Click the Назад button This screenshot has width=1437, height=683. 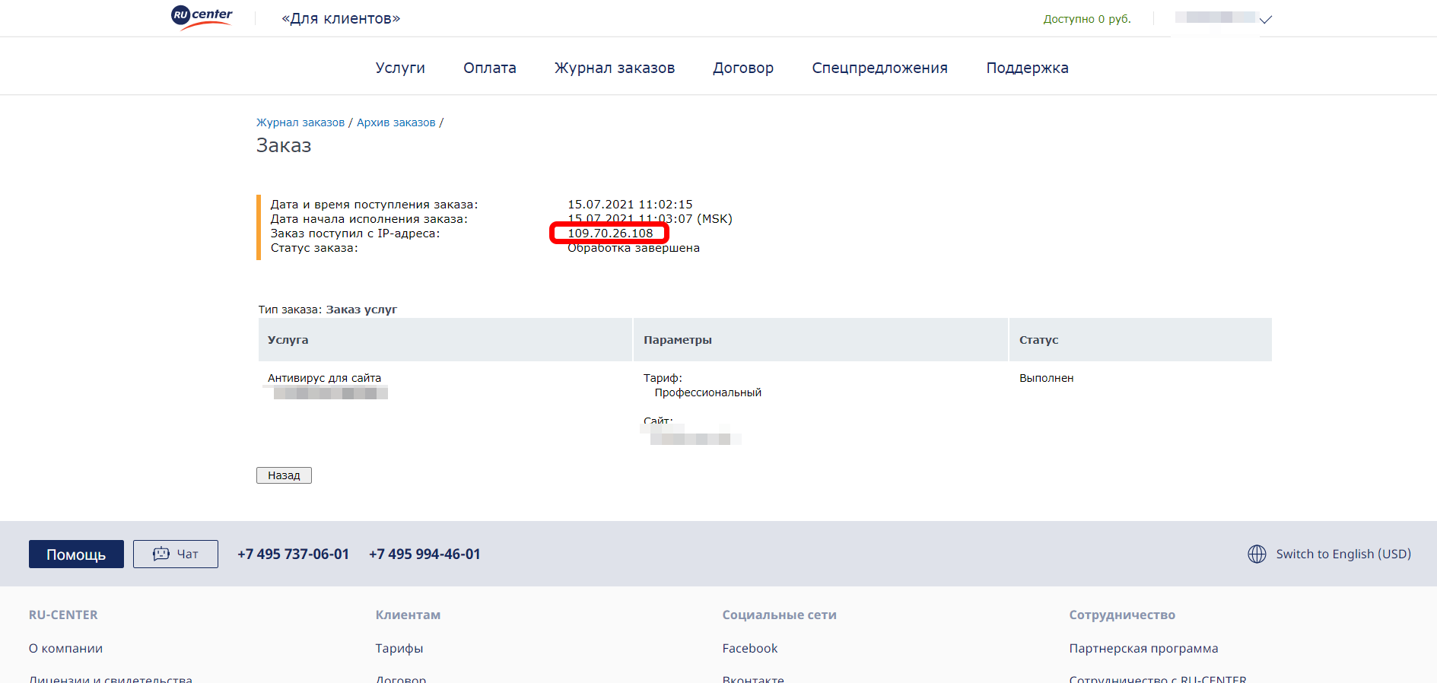point(284,475)
